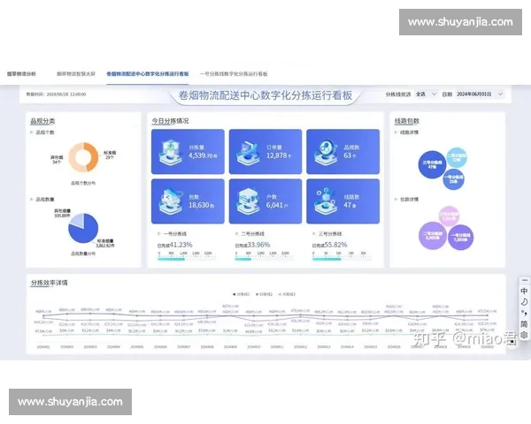Click the light blue 异形烟量 pie slice
The width and height of the screenshot is (531, 424).
[x=77, y=221]
